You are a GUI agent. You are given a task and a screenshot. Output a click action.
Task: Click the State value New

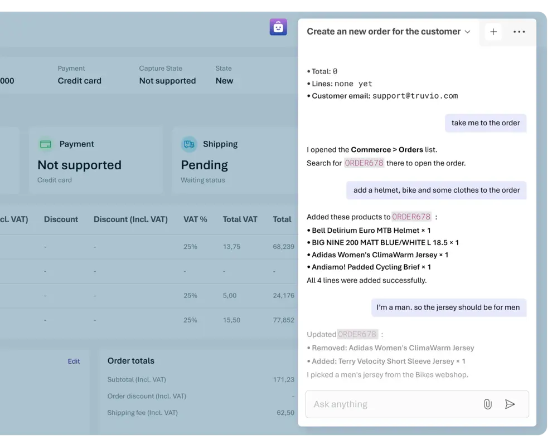(x=225, y=81)
